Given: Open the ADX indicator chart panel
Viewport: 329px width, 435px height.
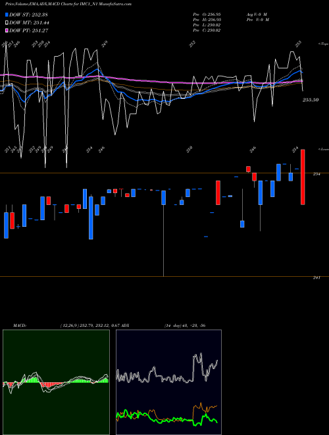Looking at the screenshot, I should [x=168, y=382].
